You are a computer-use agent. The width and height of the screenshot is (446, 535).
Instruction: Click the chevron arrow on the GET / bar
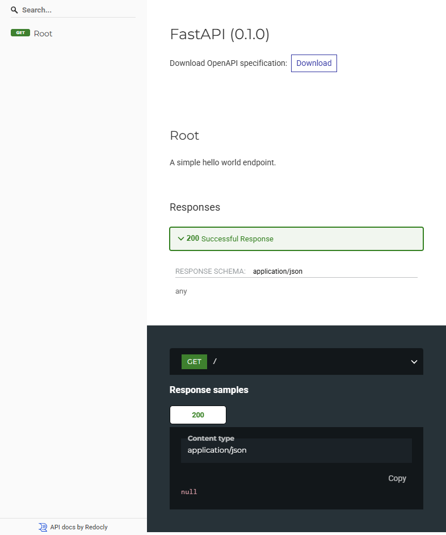pos(414,362)
